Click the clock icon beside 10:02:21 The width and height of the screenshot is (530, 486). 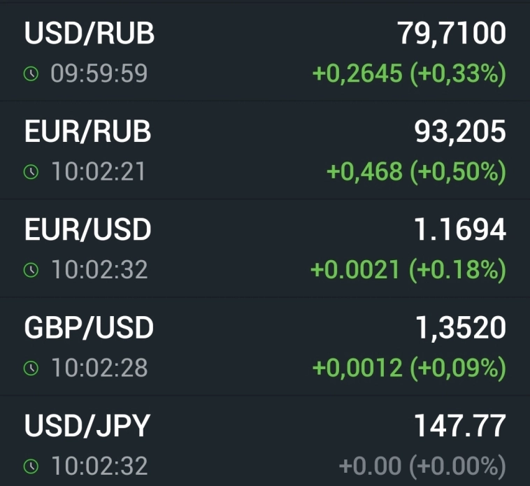pyautogui.click(x=31, y=172)
